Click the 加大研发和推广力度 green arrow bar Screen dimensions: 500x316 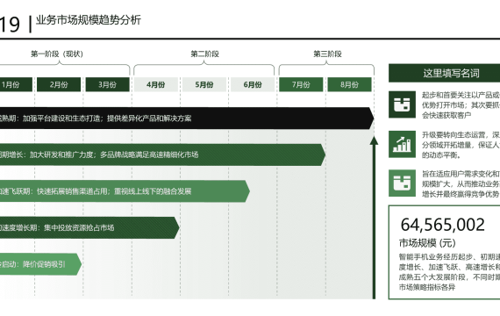162,154
